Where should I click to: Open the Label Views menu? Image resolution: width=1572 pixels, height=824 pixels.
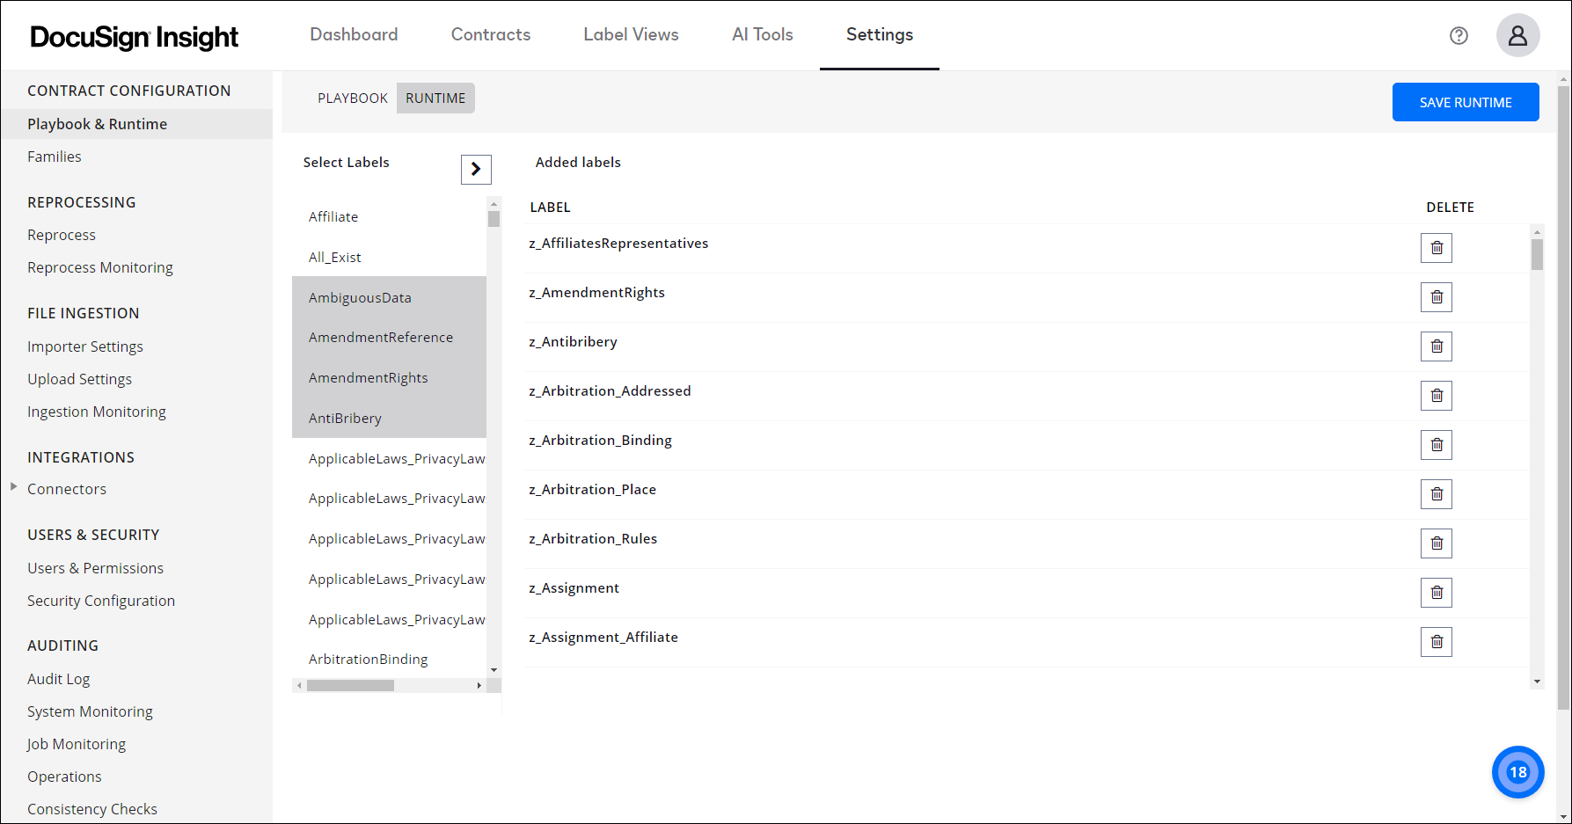point(631,34)
